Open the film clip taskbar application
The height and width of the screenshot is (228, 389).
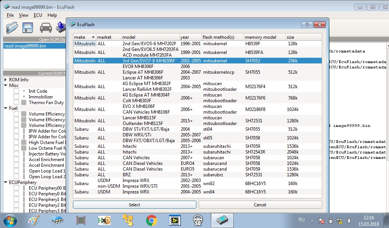coord(175,220)
